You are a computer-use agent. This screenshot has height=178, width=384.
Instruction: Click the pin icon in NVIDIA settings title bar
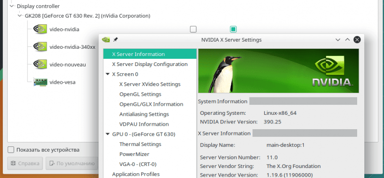tap(115, 39)
